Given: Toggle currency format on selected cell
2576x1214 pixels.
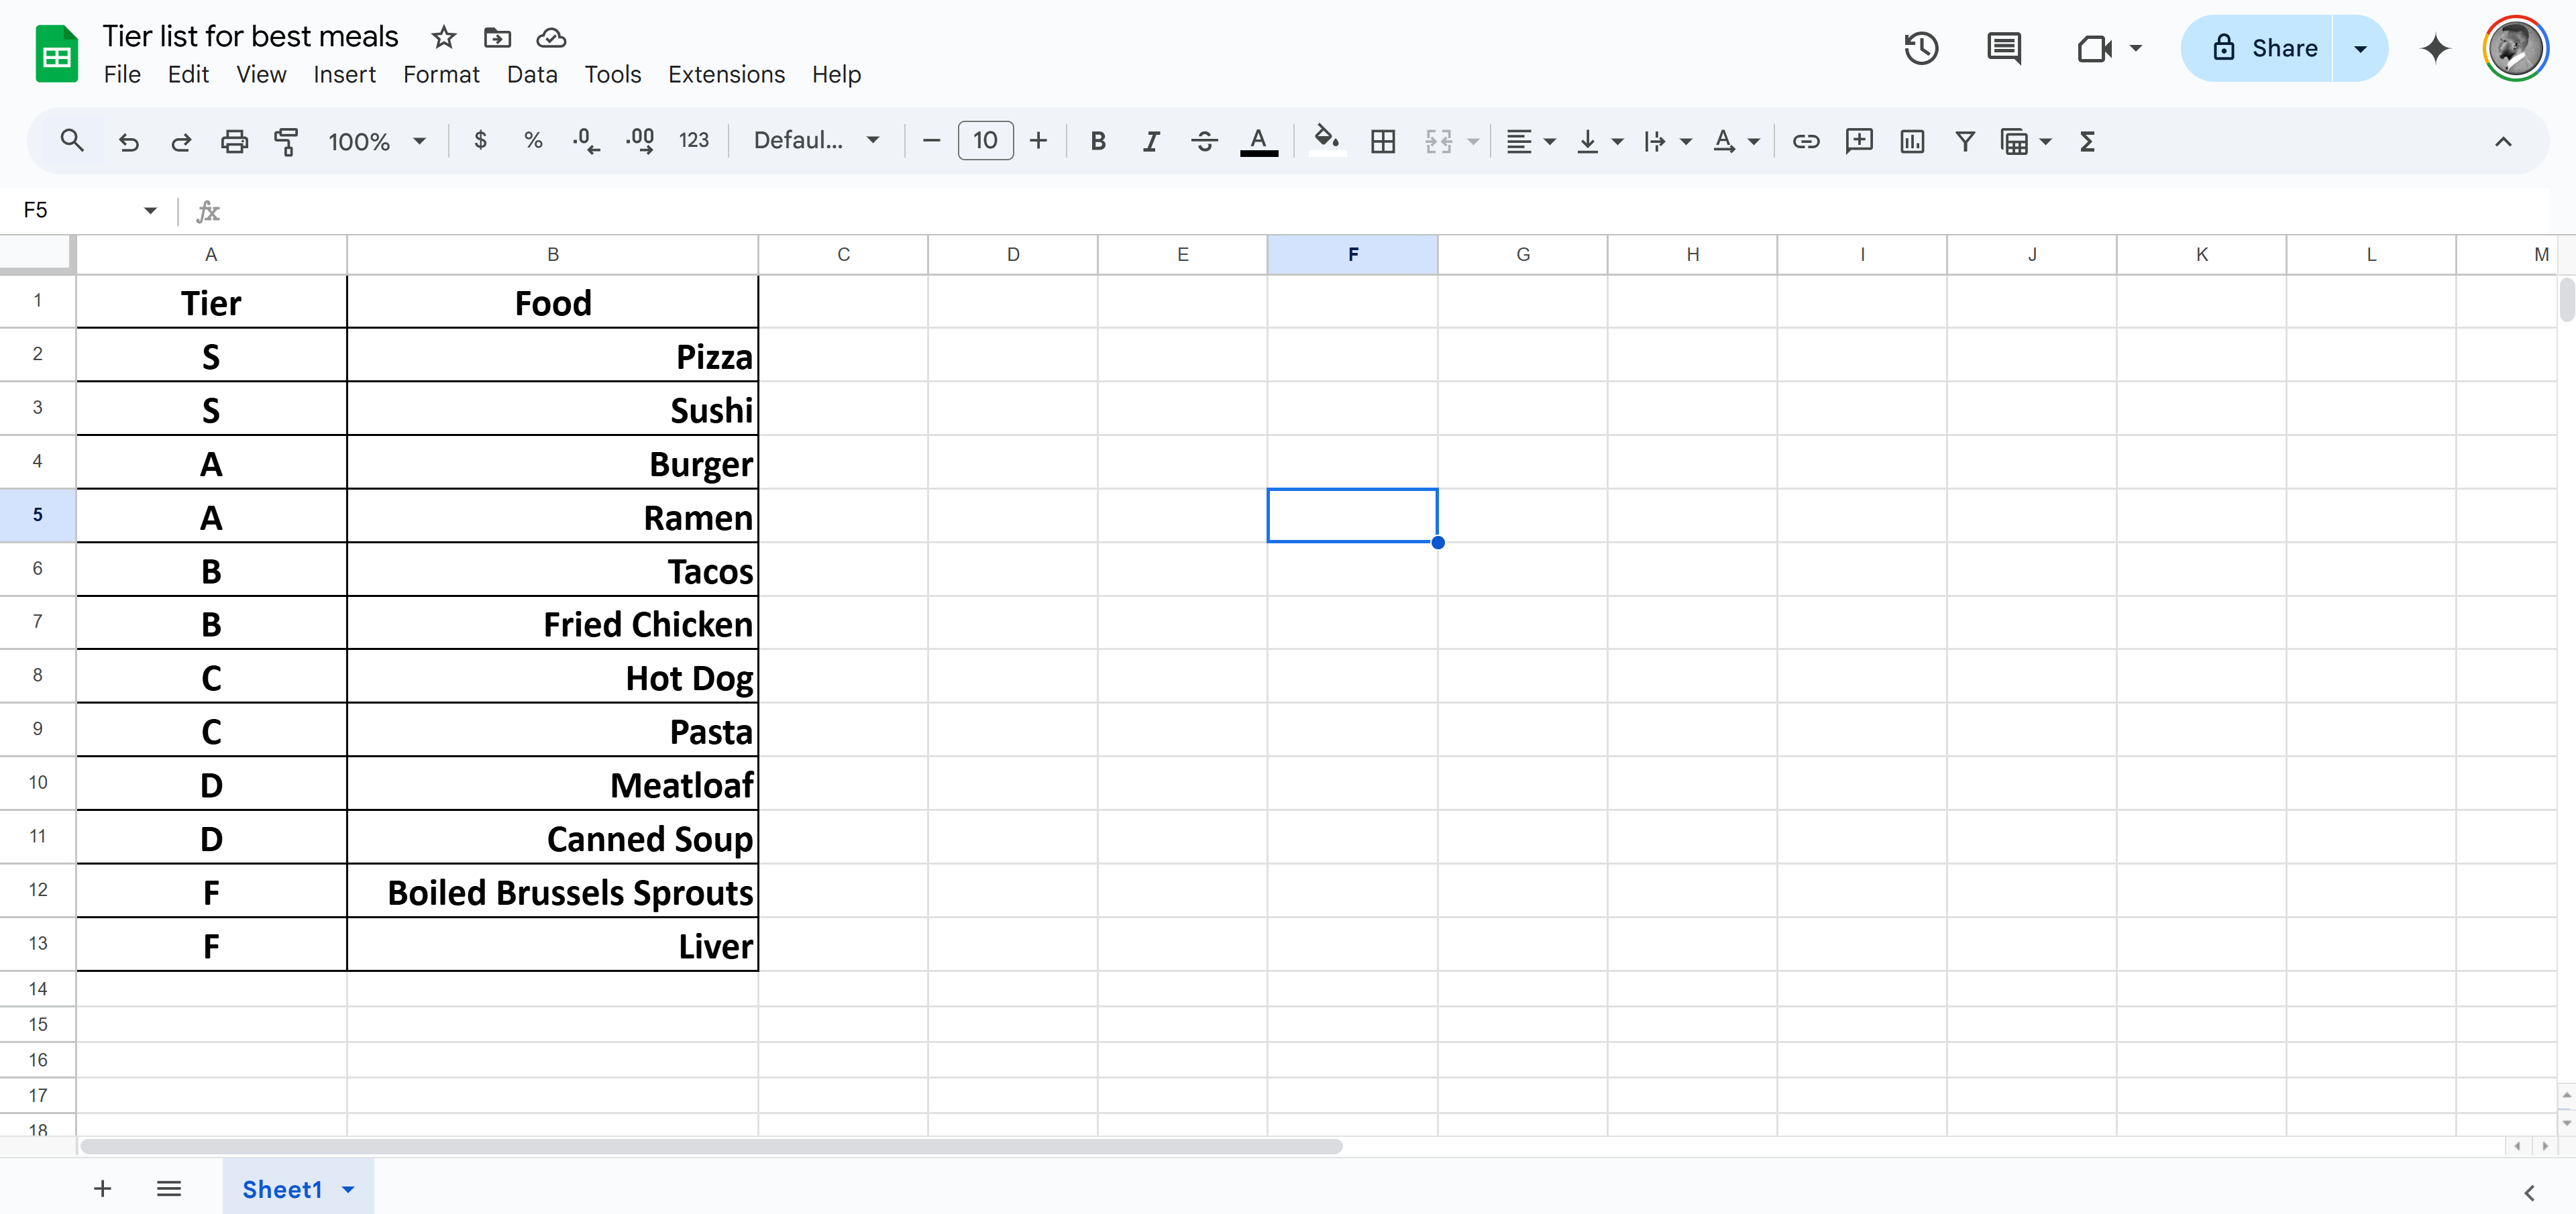Looking at the screenshot, I should click(481, 141).
